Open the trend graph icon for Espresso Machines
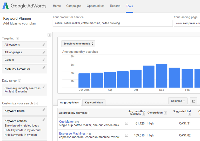The width and height of the screenshot is (200, 141). click(126, 135)
